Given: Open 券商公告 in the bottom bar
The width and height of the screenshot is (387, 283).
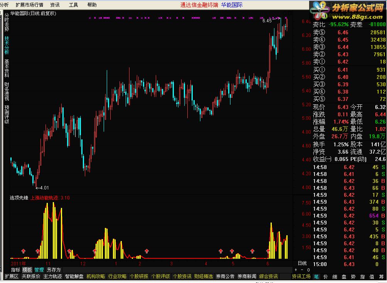Looking at the screenshot, I should pyautogui.click(x=225, y=276).
